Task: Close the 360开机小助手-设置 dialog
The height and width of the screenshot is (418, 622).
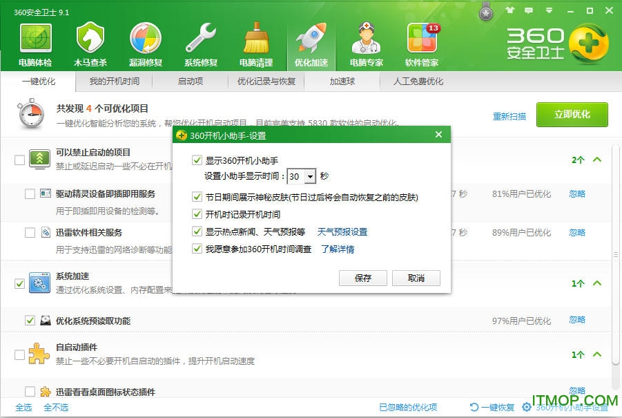Action: click(x=438, y=135)
